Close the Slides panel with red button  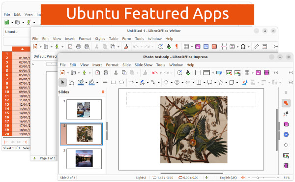click(103, 92)
